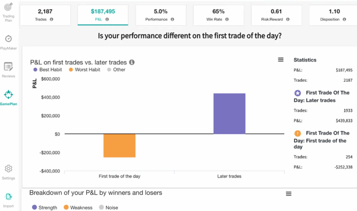The width and height of the screenshot is (357, 211).
Task: Toggle the Worst Habit legend entry
Action: point(84,70)
